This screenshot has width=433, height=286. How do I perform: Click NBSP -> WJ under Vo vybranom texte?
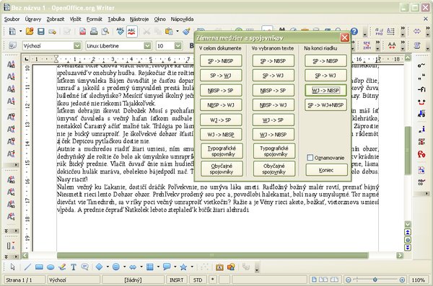pos(273,105)
